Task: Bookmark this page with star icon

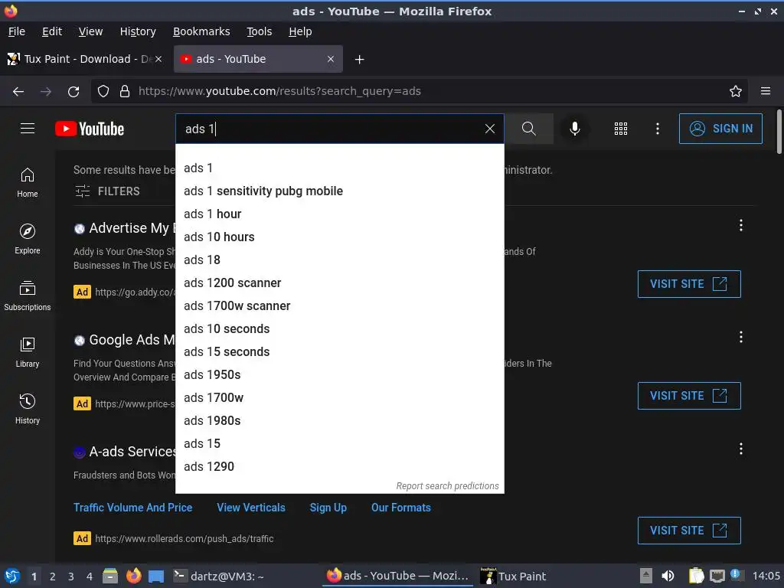Action: (x=735, y=91)
